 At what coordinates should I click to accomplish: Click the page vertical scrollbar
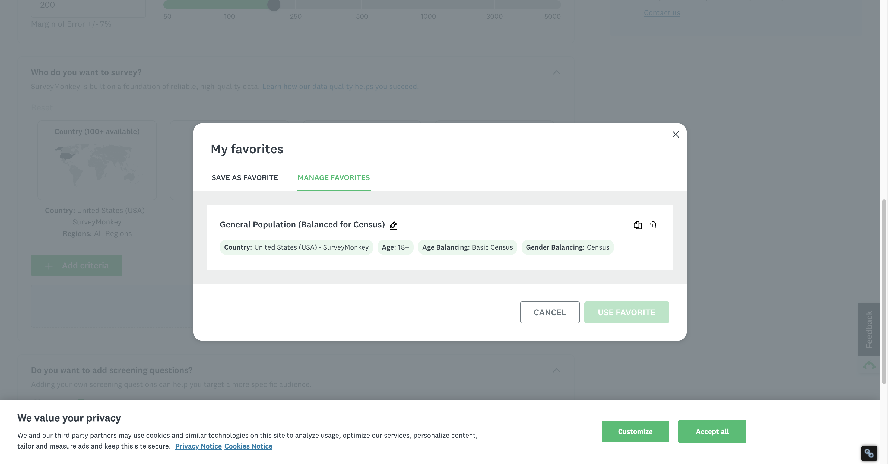click(884, 291)
